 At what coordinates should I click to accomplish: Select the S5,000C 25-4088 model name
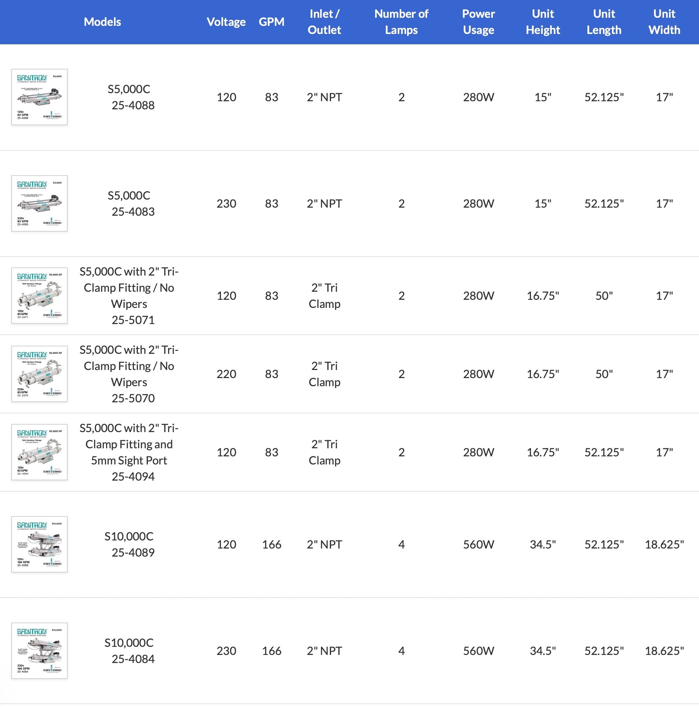(x=129, y=97)
